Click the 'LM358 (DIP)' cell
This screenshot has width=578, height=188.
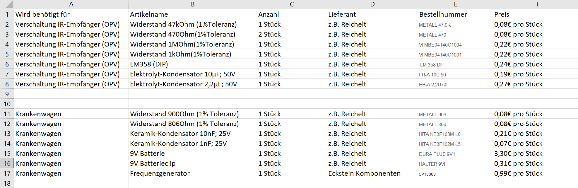[149, 64]
